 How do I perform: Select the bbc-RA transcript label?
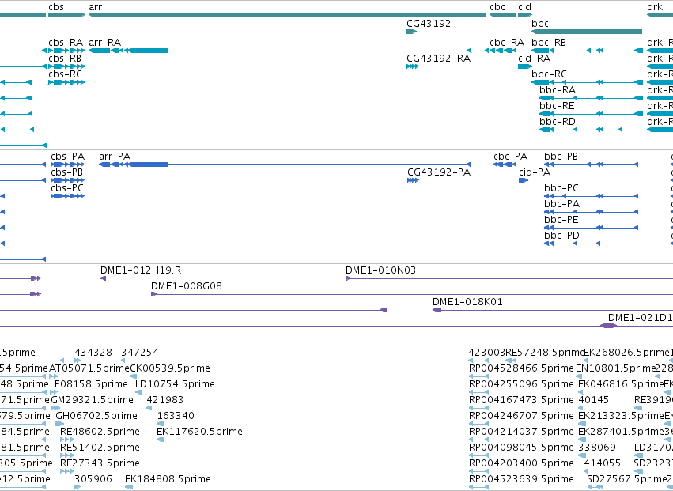coord(557,90)
